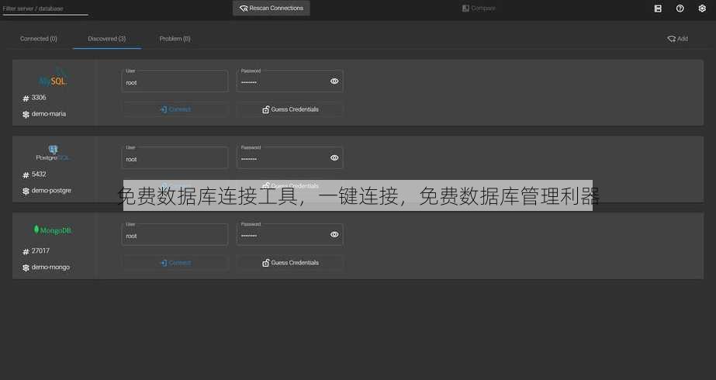The image size is (716, 380).
Task: Click the MongoDB logo
Action: (x=53, y=230)
